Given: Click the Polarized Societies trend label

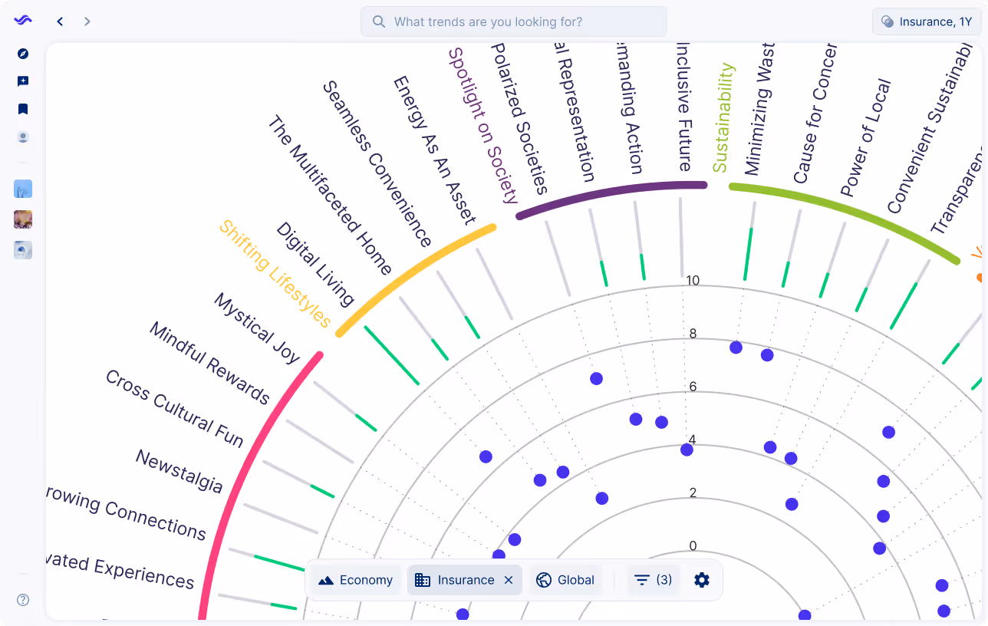Looking at the screenshot, I should [519, 119].
